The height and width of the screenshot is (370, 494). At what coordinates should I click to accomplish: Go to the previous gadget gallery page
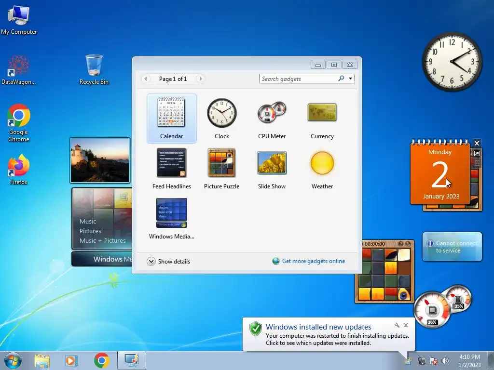pyautogui.click(x=146, y=79)
